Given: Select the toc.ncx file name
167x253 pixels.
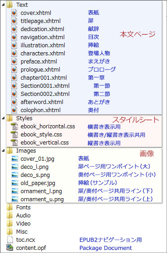Looking at the screenshot, I should (26, 240).
